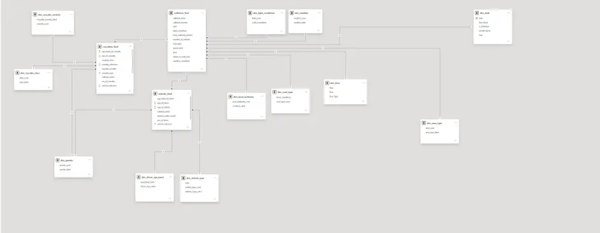Click the vehicles_final table icon
This screenshot has width=600, height=233.
[155, 94]
